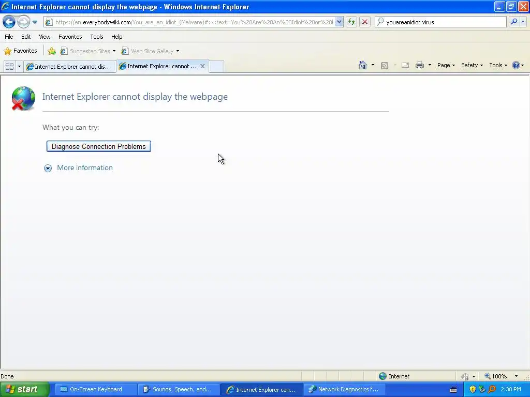Viewport: 530px width, 397px height.
Task: Switch to Sounds, Speech taskbar item
Action: coord(178,389)
